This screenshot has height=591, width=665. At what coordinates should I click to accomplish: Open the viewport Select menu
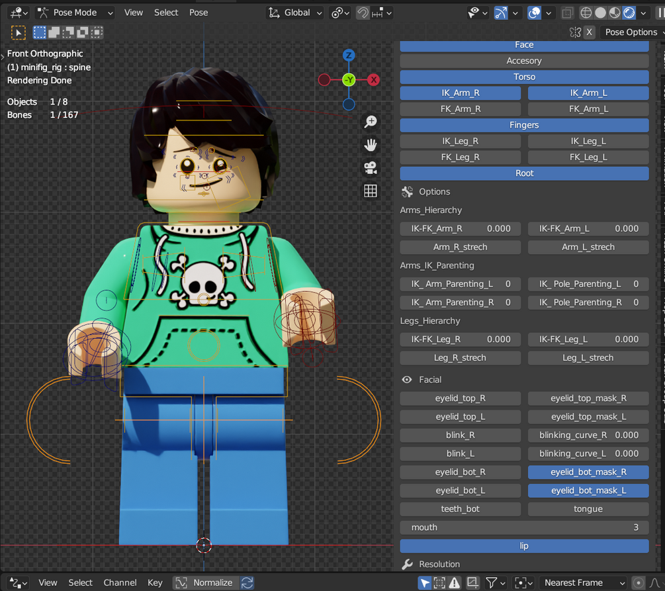coord(166,13)
